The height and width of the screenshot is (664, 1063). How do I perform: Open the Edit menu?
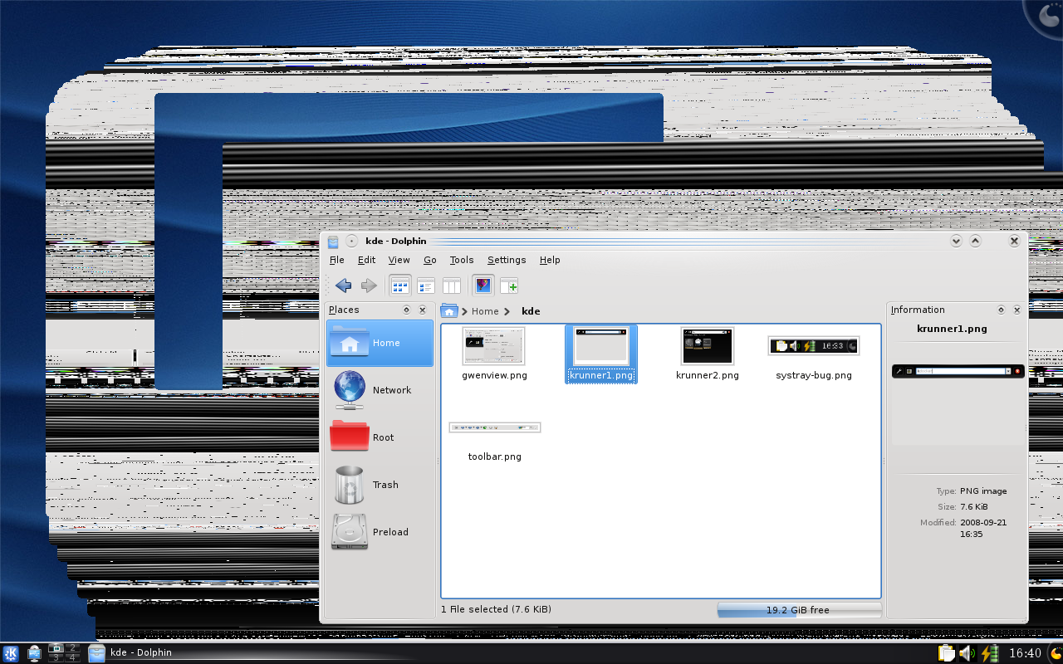[x=366, y=260]
